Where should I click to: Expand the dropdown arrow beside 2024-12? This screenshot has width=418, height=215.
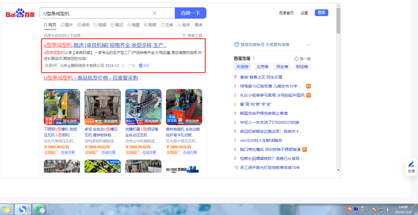point(123,66)
